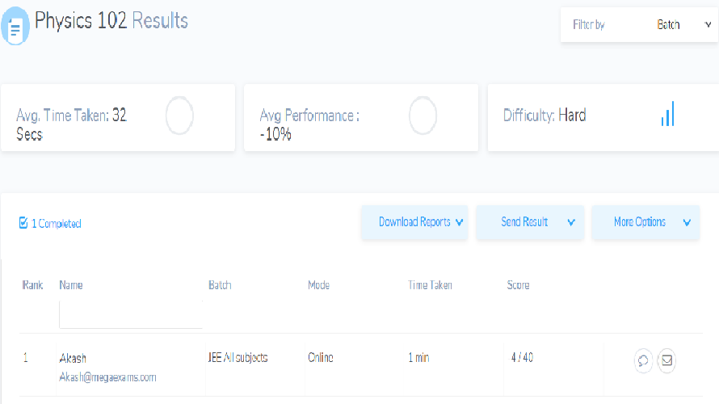The height and width of the screenshot is (404, 719).
Task: Click the comment bubble icon in Akash's row
Action: [x=644, y=360]
